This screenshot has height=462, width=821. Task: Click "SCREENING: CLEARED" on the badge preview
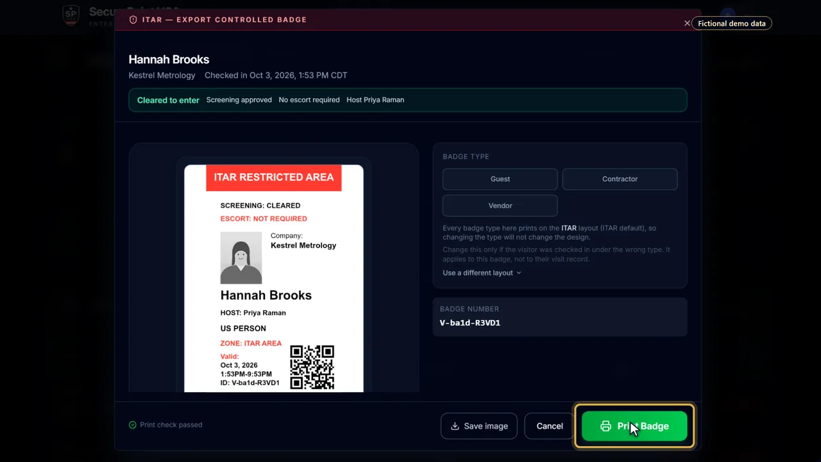pos(260,205)
